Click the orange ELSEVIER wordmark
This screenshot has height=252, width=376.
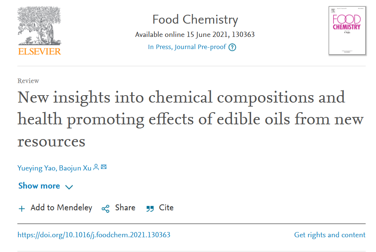40,51
